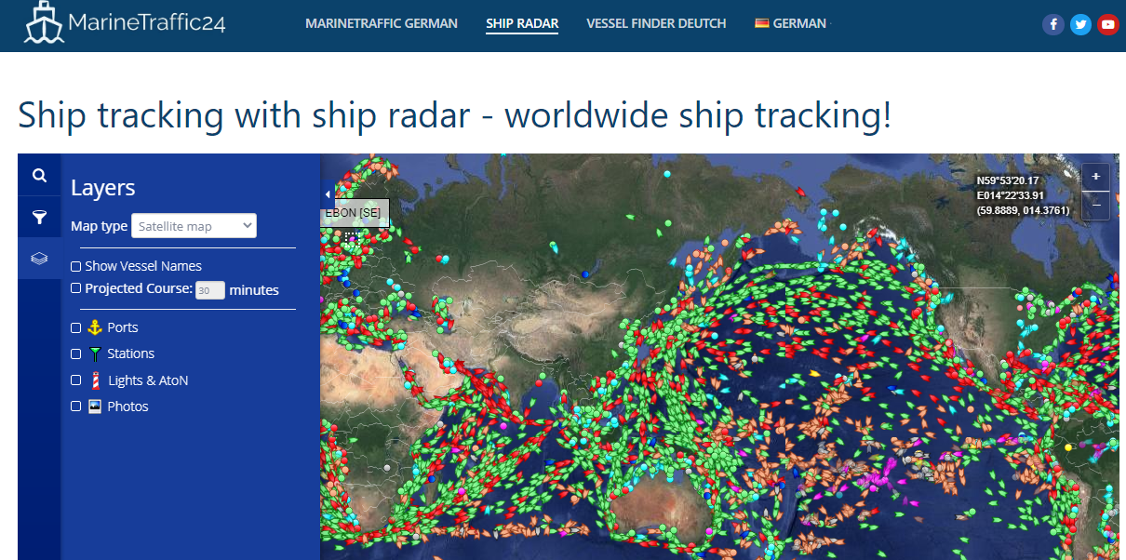Open the Map type dropdown

[194, 226]
